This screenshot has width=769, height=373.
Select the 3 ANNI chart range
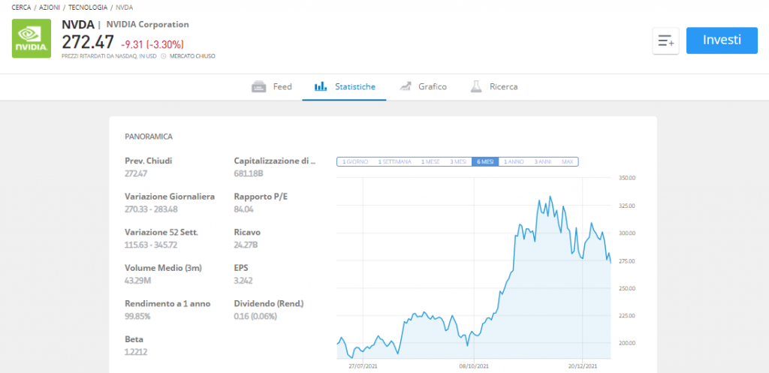542,162
